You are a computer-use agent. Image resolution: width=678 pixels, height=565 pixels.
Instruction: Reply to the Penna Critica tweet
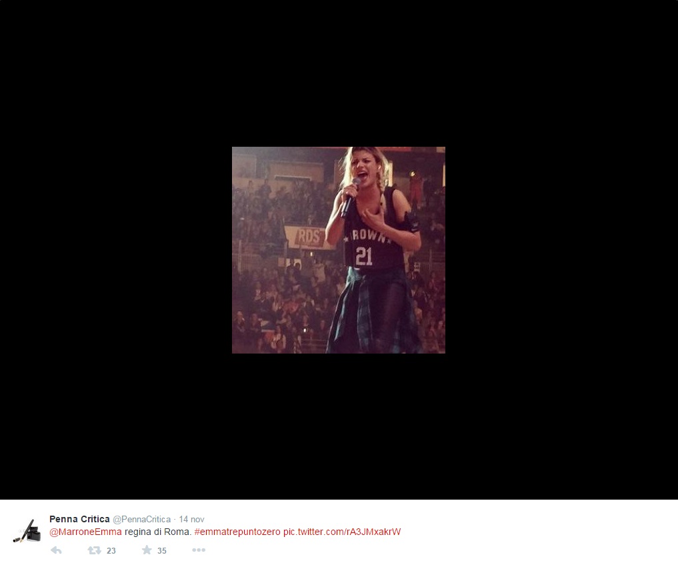(56, 550)
